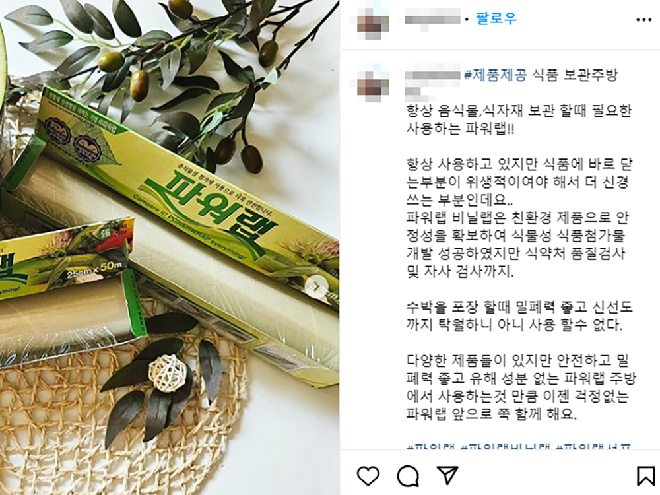Save the post with the bookmark icon
Viewport: 660px width, 495px height.
(645, 476)
